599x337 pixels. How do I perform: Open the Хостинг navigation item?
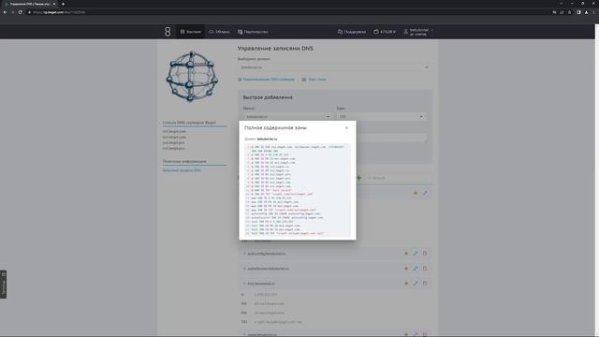191,32
